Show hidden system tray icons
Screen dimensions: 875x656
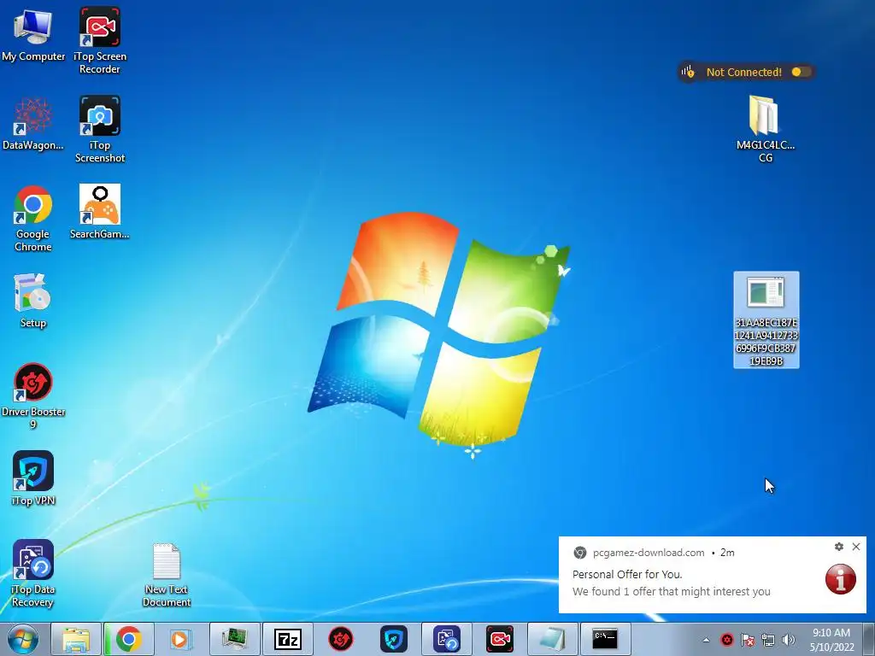point(706,641)
